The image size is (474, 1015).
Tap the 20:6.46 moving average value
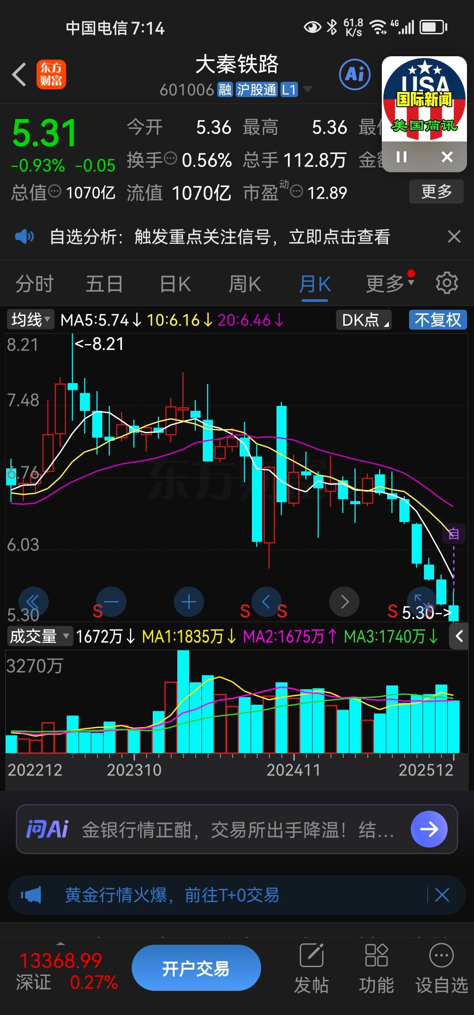251,320
